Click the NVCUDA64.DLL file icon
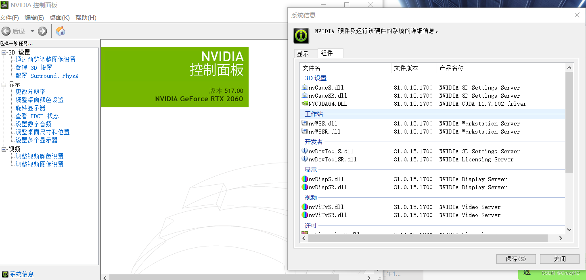586x280 pixels. pos(305,104)
